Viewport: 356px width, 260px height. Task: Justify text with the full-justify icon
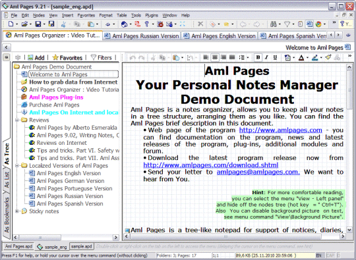[232, 57]
